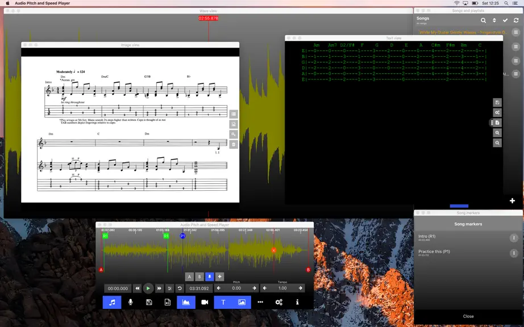Open options for Intro (R1) marker

514,238
